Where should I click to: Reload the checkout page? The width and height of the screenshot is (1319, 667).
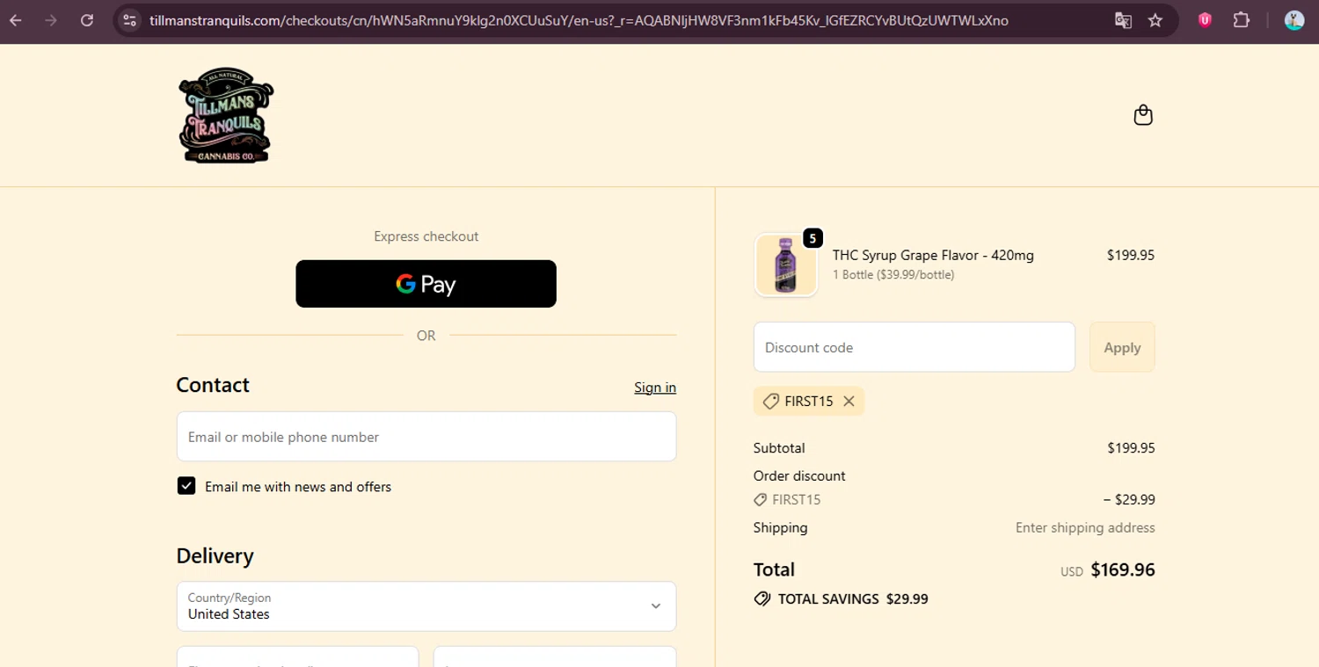tap(87, 20)
